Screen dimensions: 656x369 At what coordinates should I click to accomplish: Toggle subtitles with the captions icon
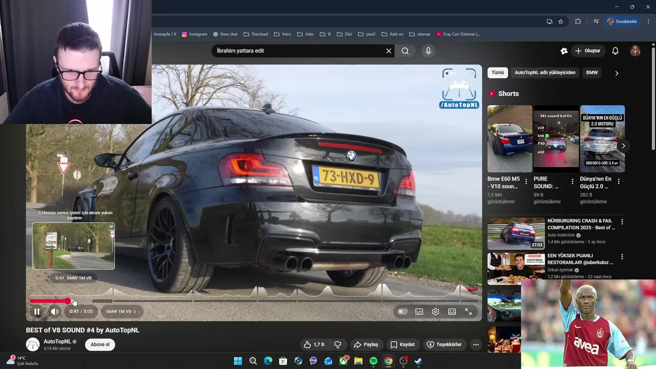[419, 312]
